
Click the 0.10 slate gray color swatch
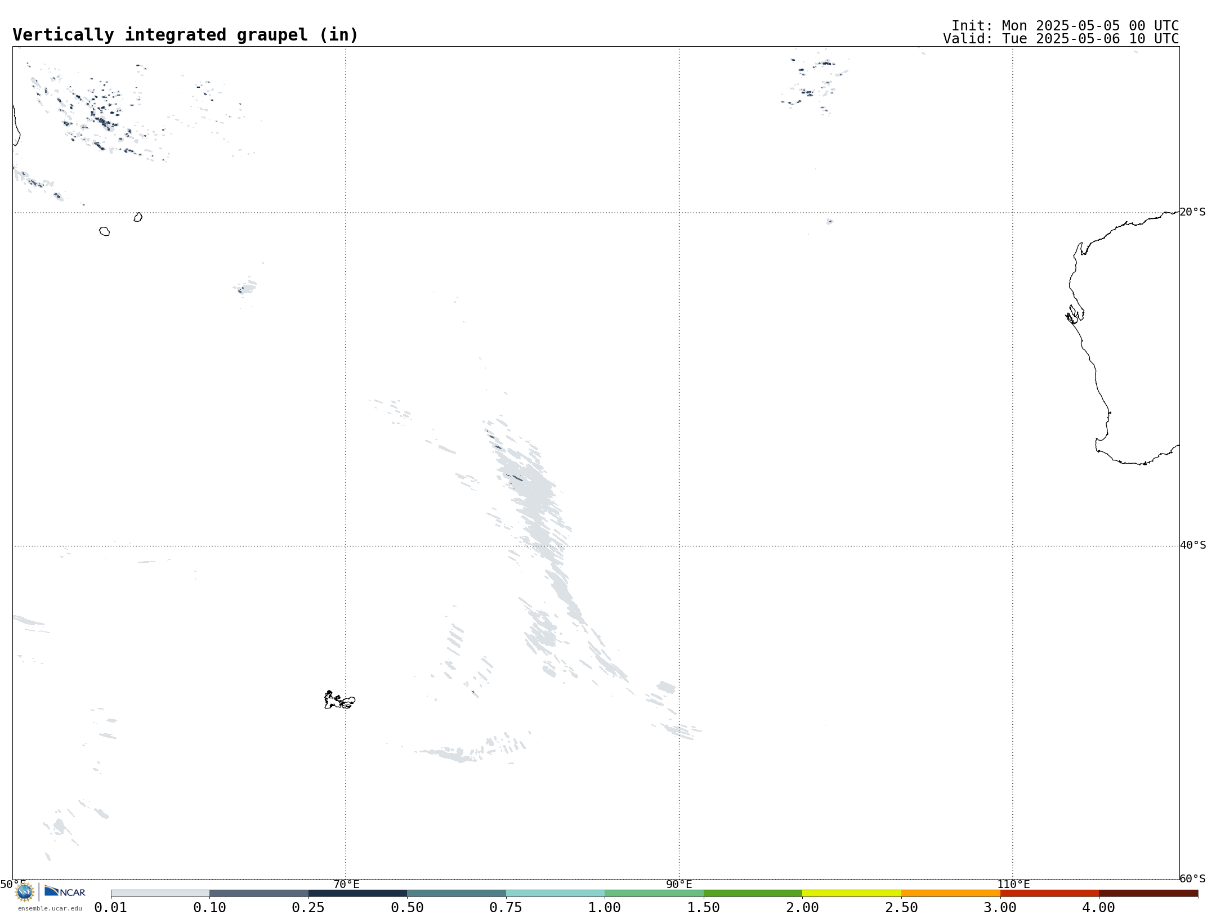pyautogui.click(x=259, y=894)
